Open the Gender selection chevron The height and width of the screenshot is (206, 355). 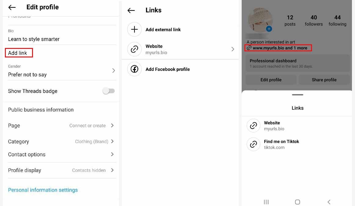point(114,70)
